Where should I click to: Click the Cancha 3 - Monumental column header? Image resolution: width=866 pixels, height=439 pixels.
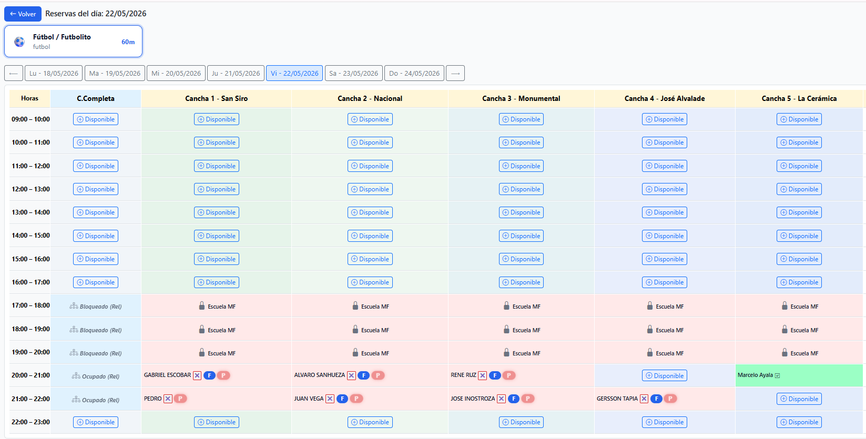pyautogui.click(x=521, y=98)
